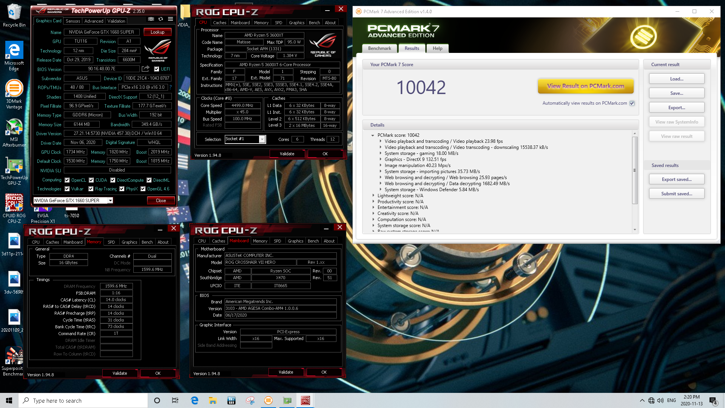Viewport: 725px width, 408px height.
Task: Click View Result on PCMark.com button
Action: tap(586, 86)
